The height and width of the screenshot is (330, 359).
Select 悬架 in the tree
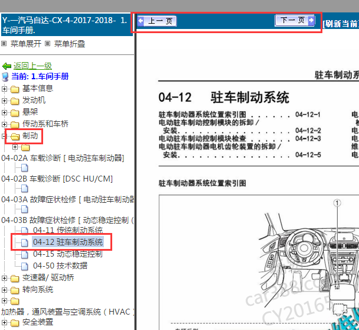[x=30, y=112]
